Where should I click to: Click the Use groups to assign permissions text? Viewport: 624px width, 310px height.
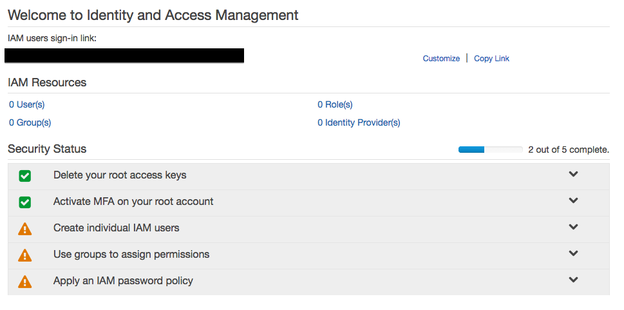[x=131, y=254]
